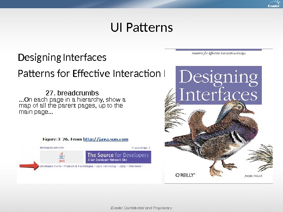Click the Java coffee cup logo

point(62,157)
